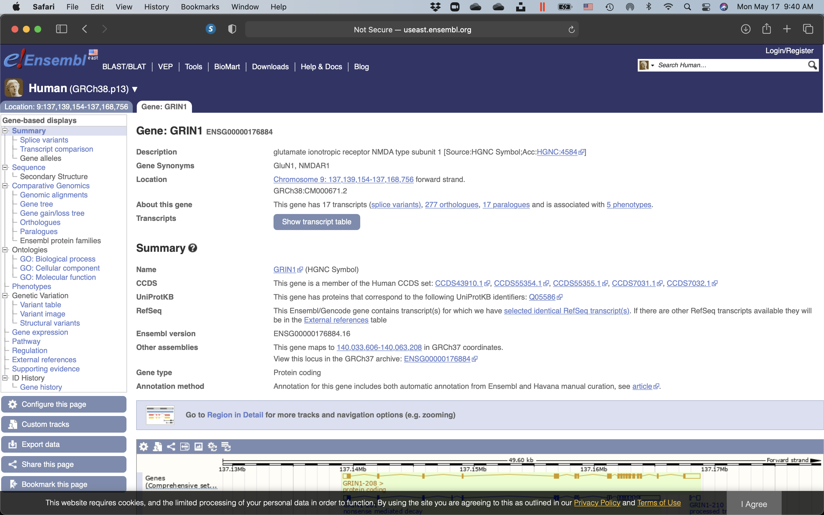Open UniProtKB identifier Q05586

pyautogui.click(x=545, y=297)
